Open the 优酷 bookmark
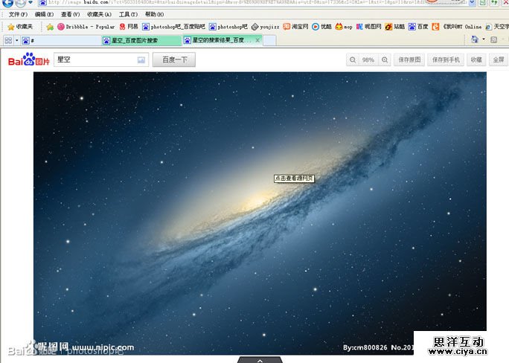Viewport: 509px width, 363px height. (x=321, y=27)
